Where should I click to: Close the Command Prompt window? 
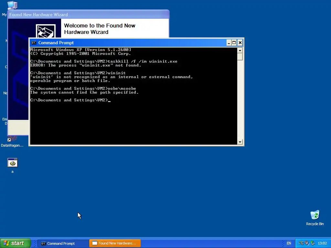pos(240,43)
